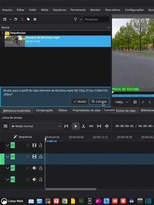Select the Ripple tool
154x205 pixels.
point(107,126)
